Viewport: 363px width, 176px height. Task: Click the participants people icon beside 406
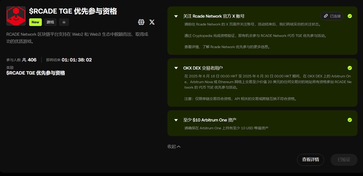click(x=24, y=60)
